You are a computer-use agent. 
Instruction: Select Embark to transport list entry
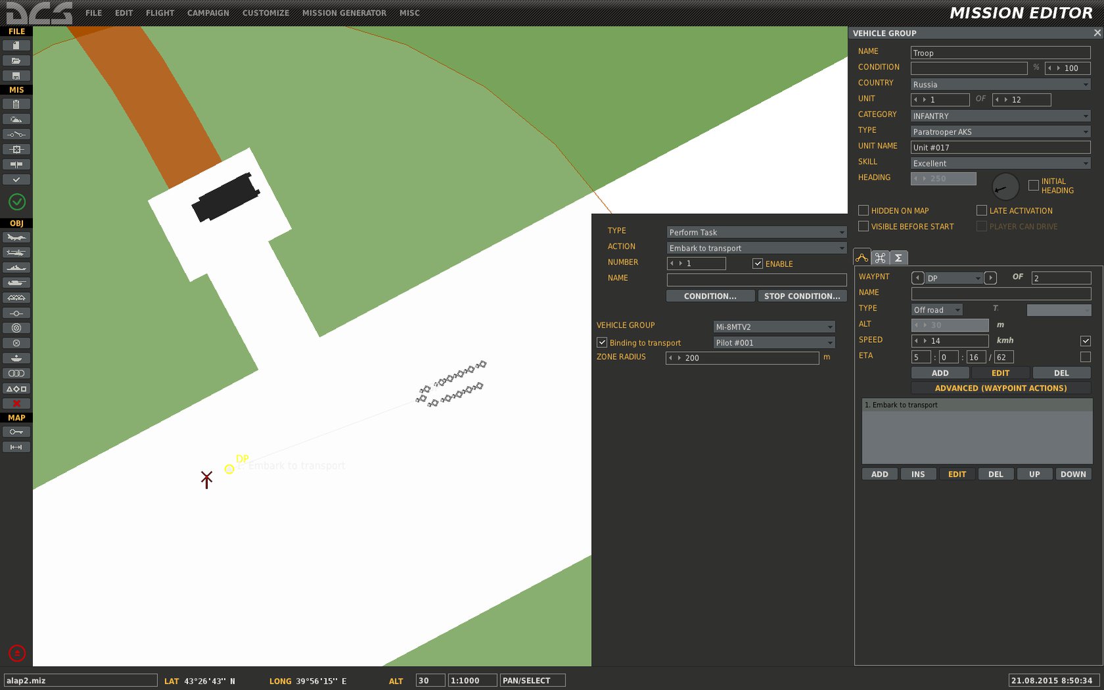(x=976, y=405)
